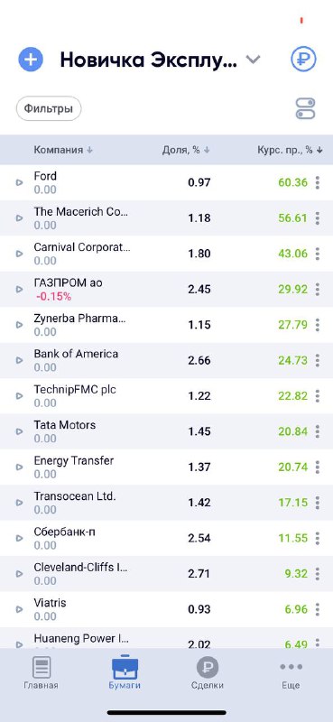Image resolution: width=333 pixels, height=722 pixels.
Task: Expand the Carnival Corporation row arrow
Action: [19, 254]
